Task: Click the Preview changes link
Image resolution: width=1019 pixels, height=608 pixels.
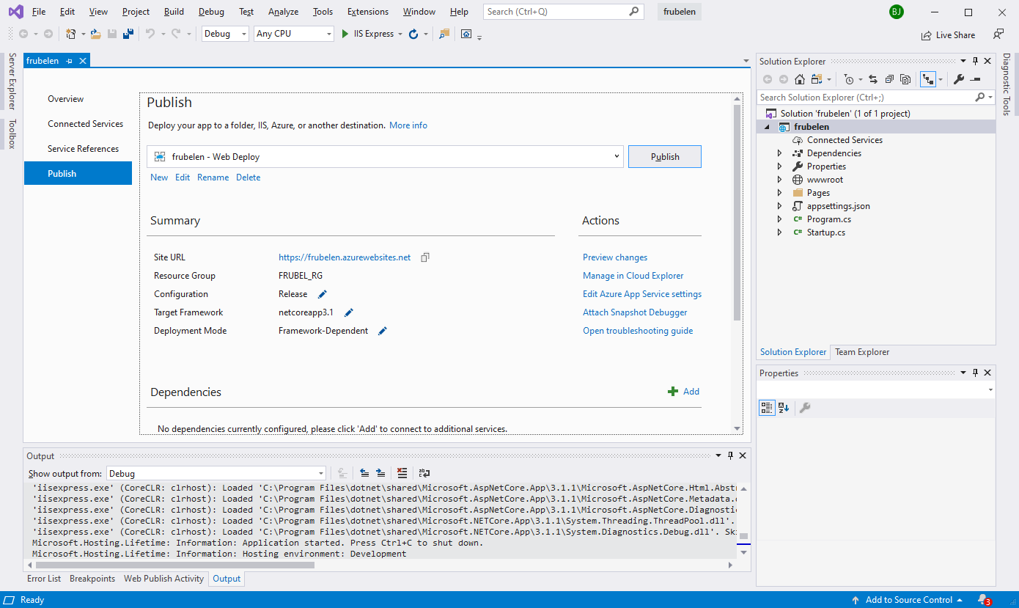Action: 615,257
